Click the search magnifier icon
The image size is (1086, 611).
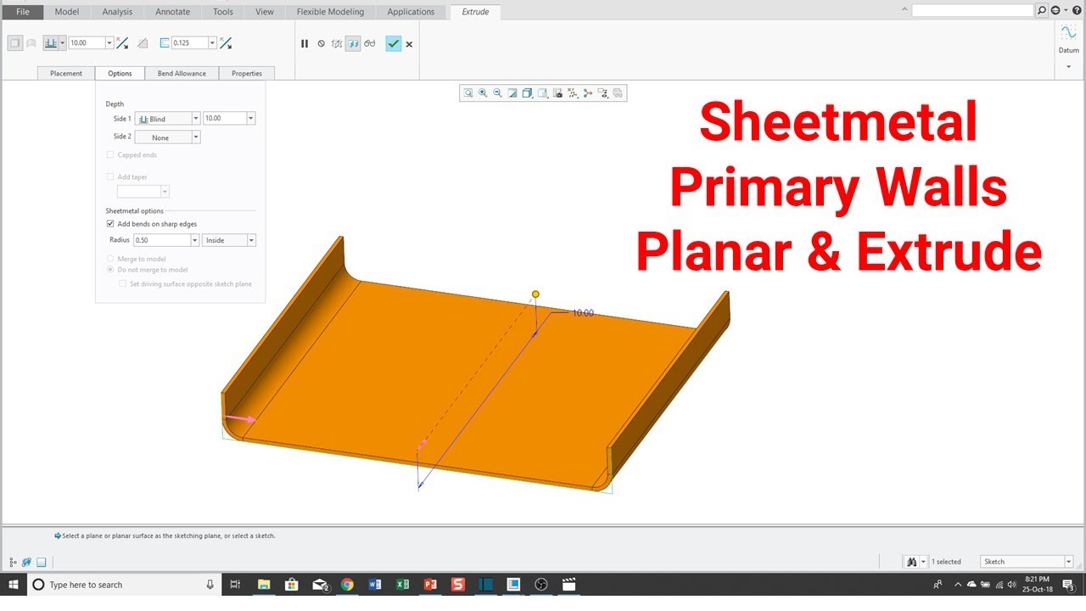(x=1042, y=10)
